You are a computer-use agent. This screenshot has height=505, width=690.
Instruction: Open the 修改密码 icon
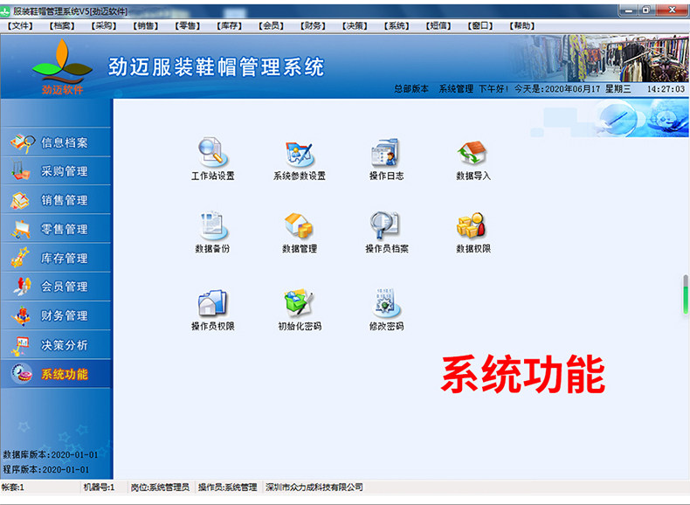coord(386,303)
